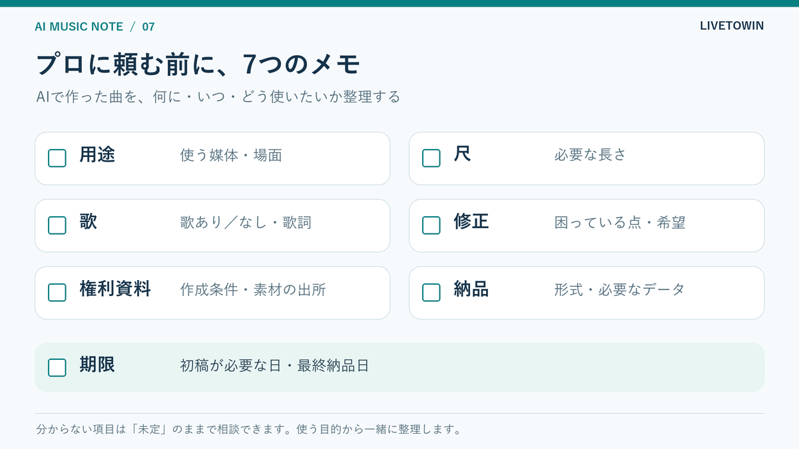Select the 歌 heading text
The image size is (799, 449).
[89, 222]
